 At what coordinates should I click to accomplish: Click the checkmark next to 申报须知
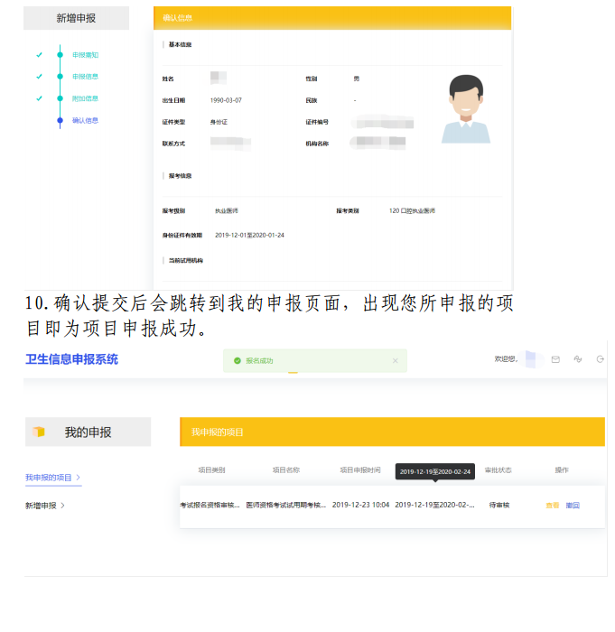tap(39, 55)
